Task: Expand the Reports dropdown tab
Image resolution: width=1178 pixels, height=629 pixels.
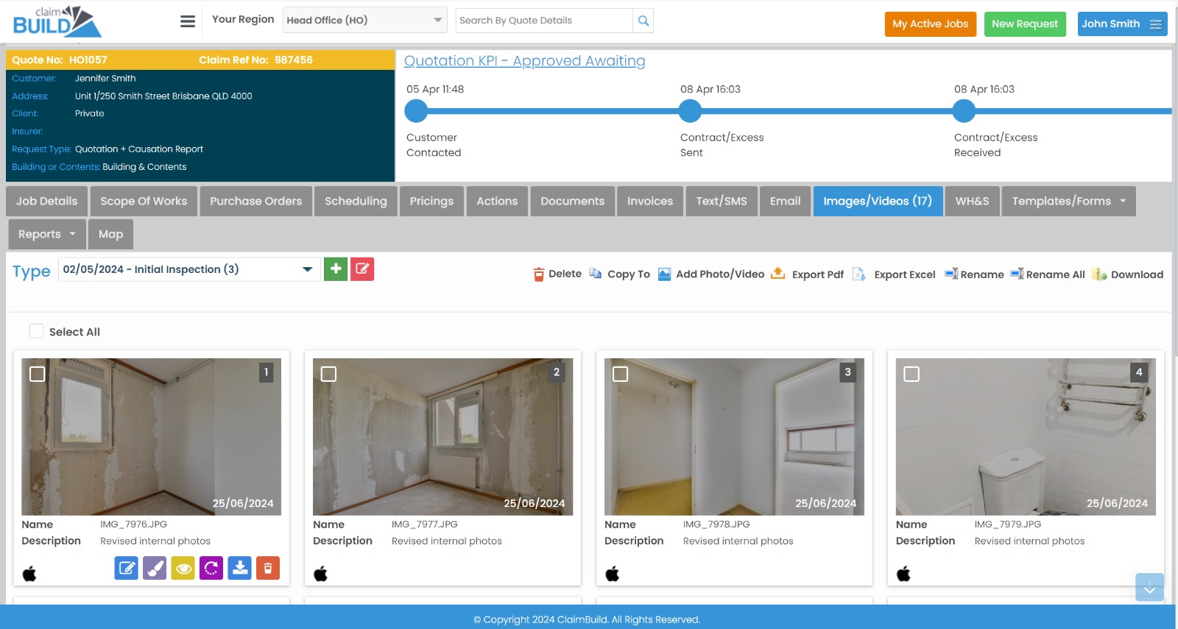Action: tap(47, 234)
